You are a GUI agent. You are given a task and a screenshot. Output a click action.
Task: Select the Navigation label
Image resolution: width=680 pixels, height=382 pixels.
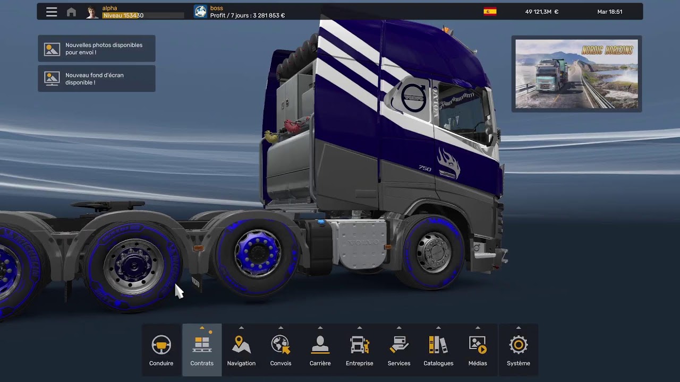pyautogui.click(x=241, y=363)
